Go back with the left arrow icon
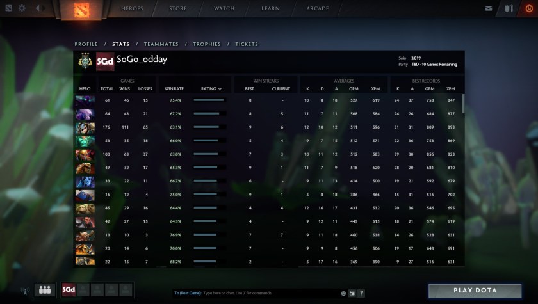The image size is (538, 304). pyautogui.click(x=37, y=8)
